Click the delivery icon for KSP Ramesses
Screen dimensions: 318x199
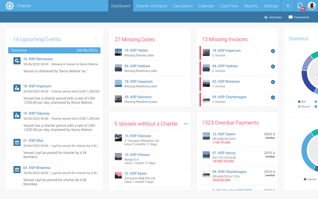[x=17, y=61]
